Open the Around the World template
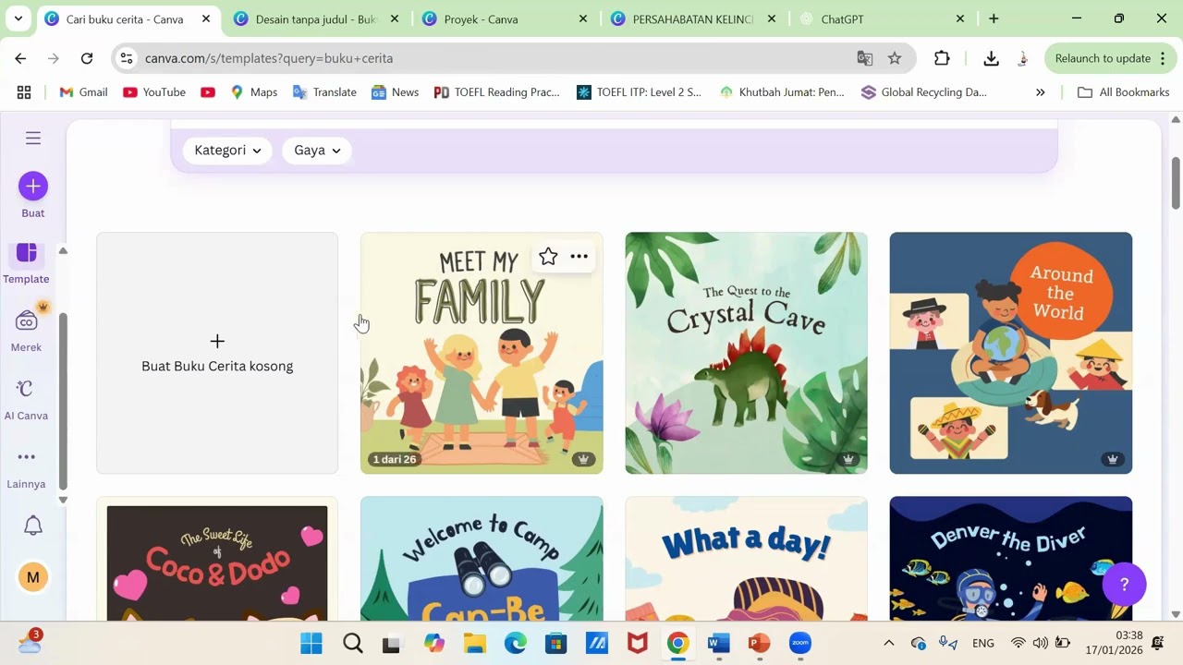The image size is (1183, 665). pyautogui.click(x=1010, y=353)
